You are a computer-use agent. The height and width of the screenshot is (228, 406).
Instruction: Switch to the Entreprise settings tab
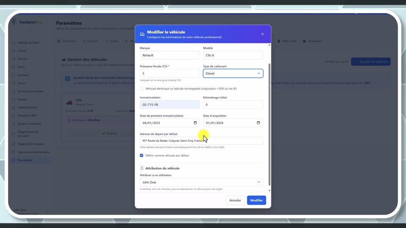tap(67, 41)
